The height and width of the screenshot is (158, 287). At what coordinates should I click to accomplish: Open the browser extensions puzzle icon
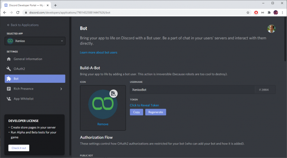pos(269,12)
